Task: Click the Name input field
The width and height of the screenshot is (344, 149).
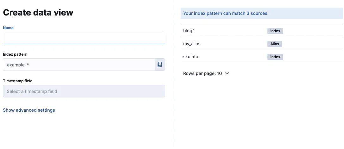Action: pos(84,38)
